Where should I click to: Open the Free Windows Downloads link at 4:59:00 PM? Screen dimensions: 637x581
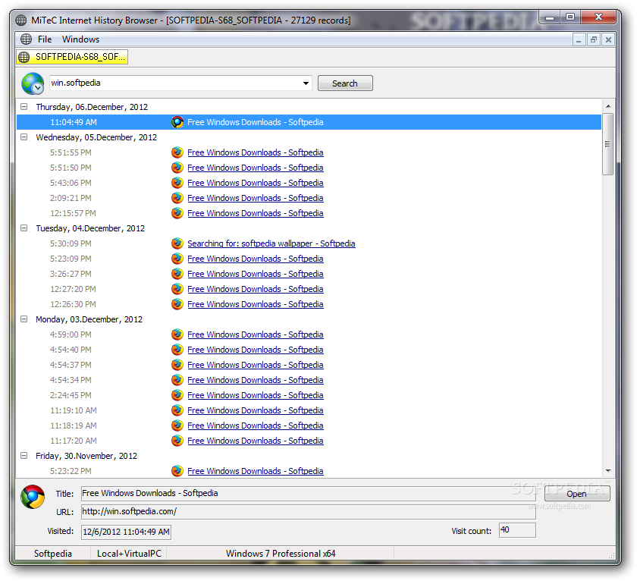[255, 334]
